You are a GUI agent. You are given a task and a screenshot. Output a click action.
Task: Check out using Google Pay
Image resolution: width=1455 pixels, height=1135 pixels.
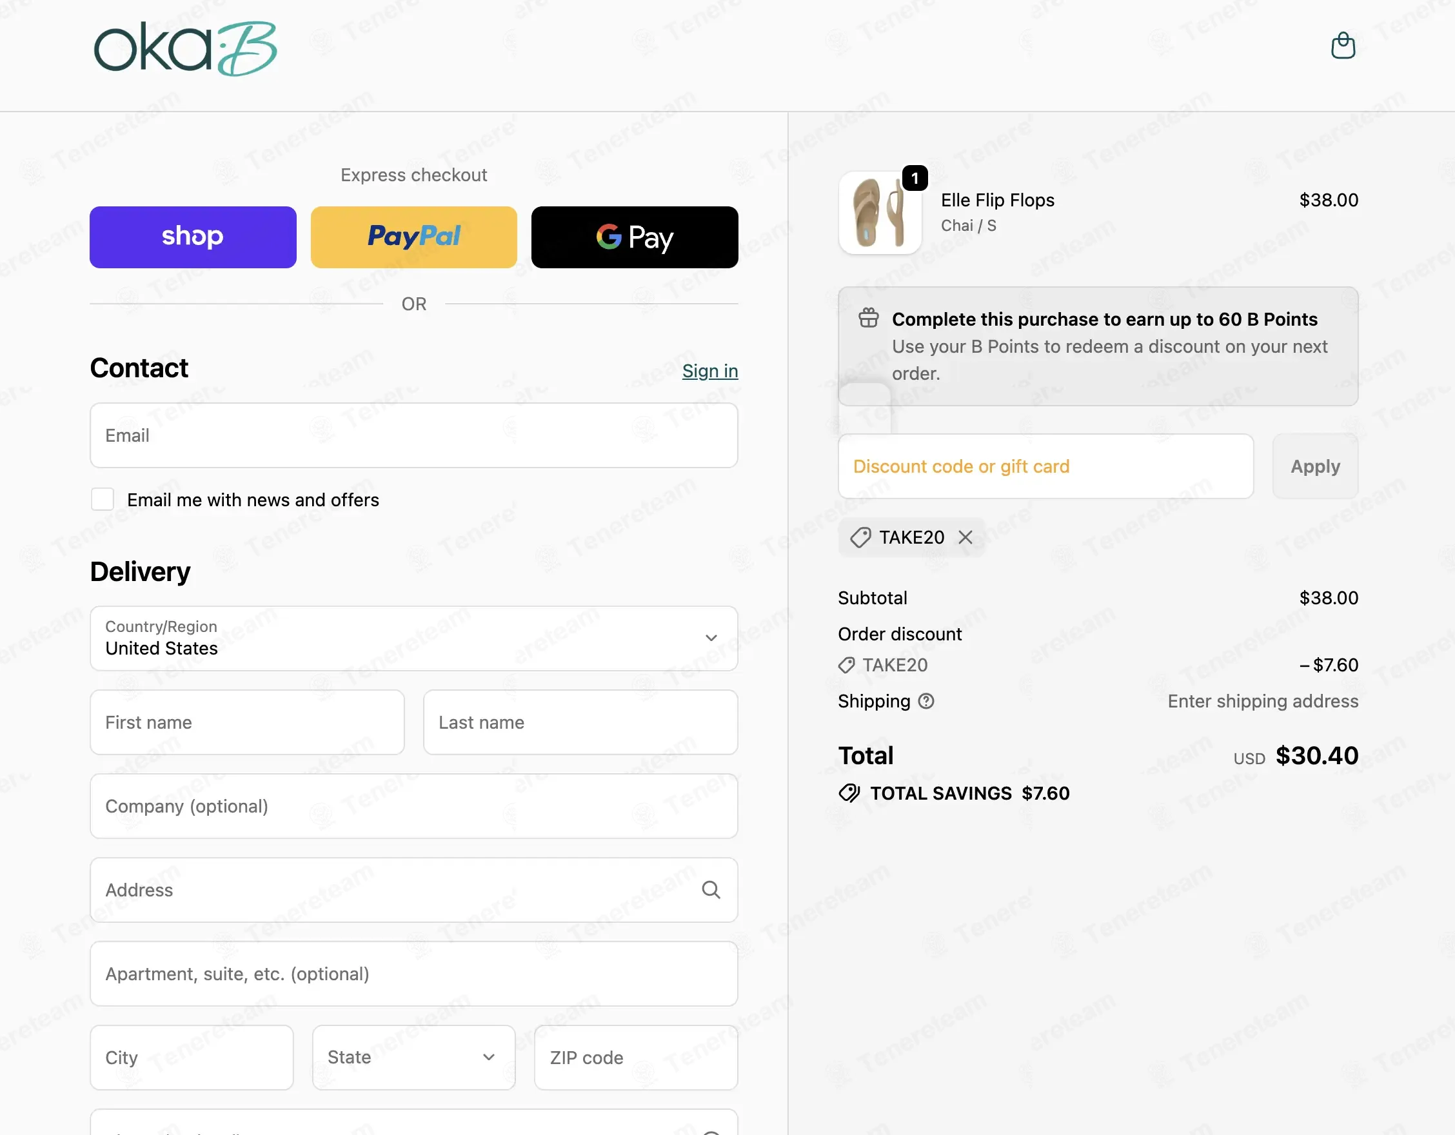tap(634, 237)
